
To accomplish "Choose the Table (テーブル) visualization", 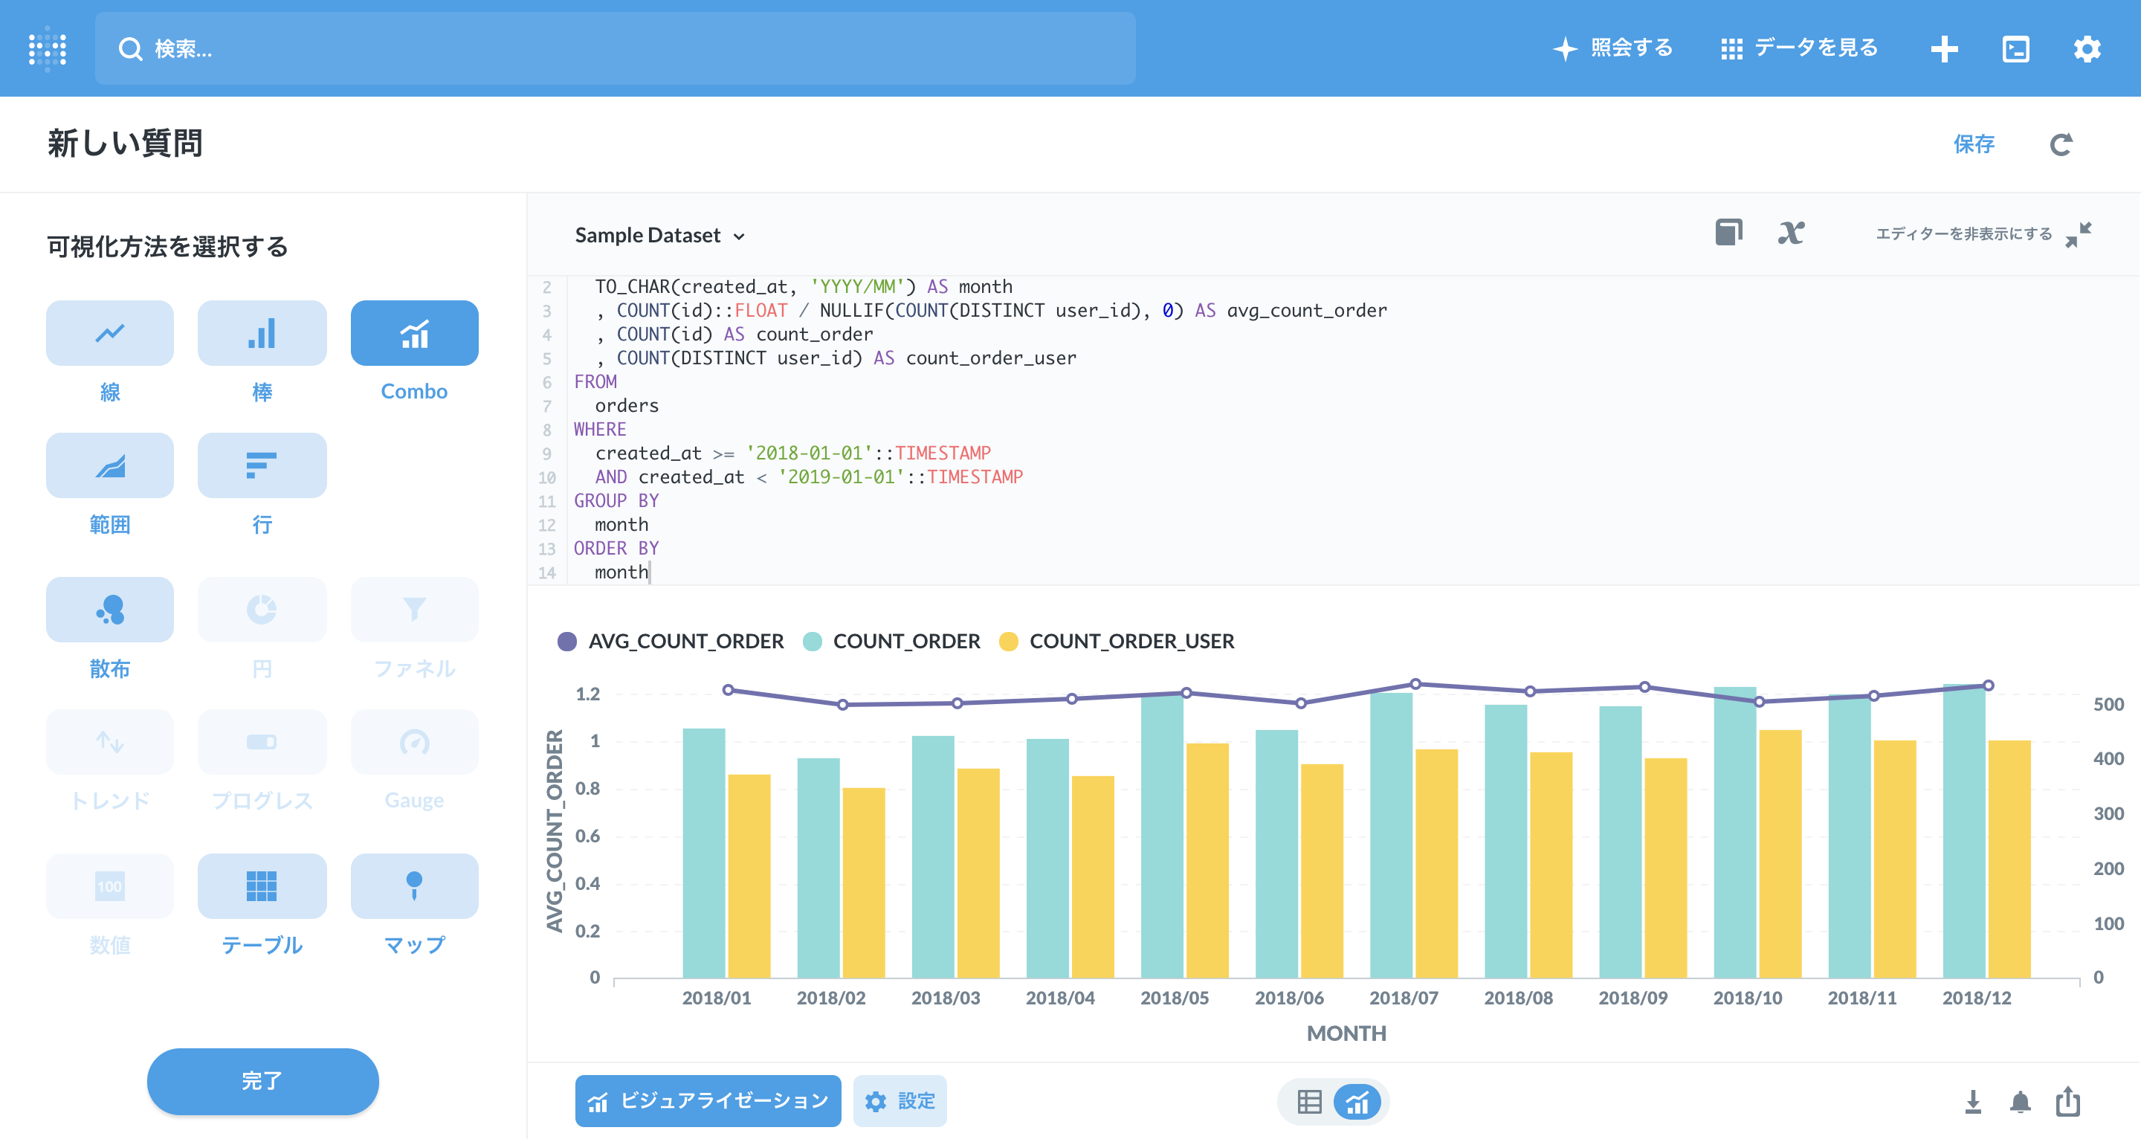I will 262,886.
